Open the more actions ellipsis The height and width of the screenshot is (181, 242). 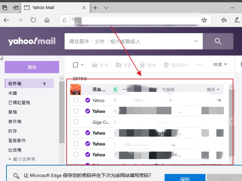pos(199,65)
